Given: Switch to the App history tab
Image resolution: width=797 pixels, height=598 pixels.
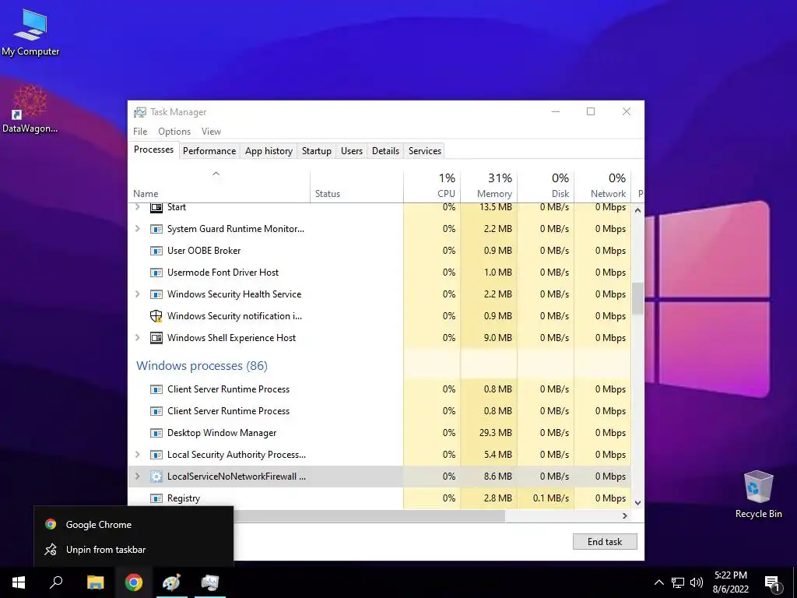Looking at the screenshot, I should pyautogui.click(x=269, y=151).
